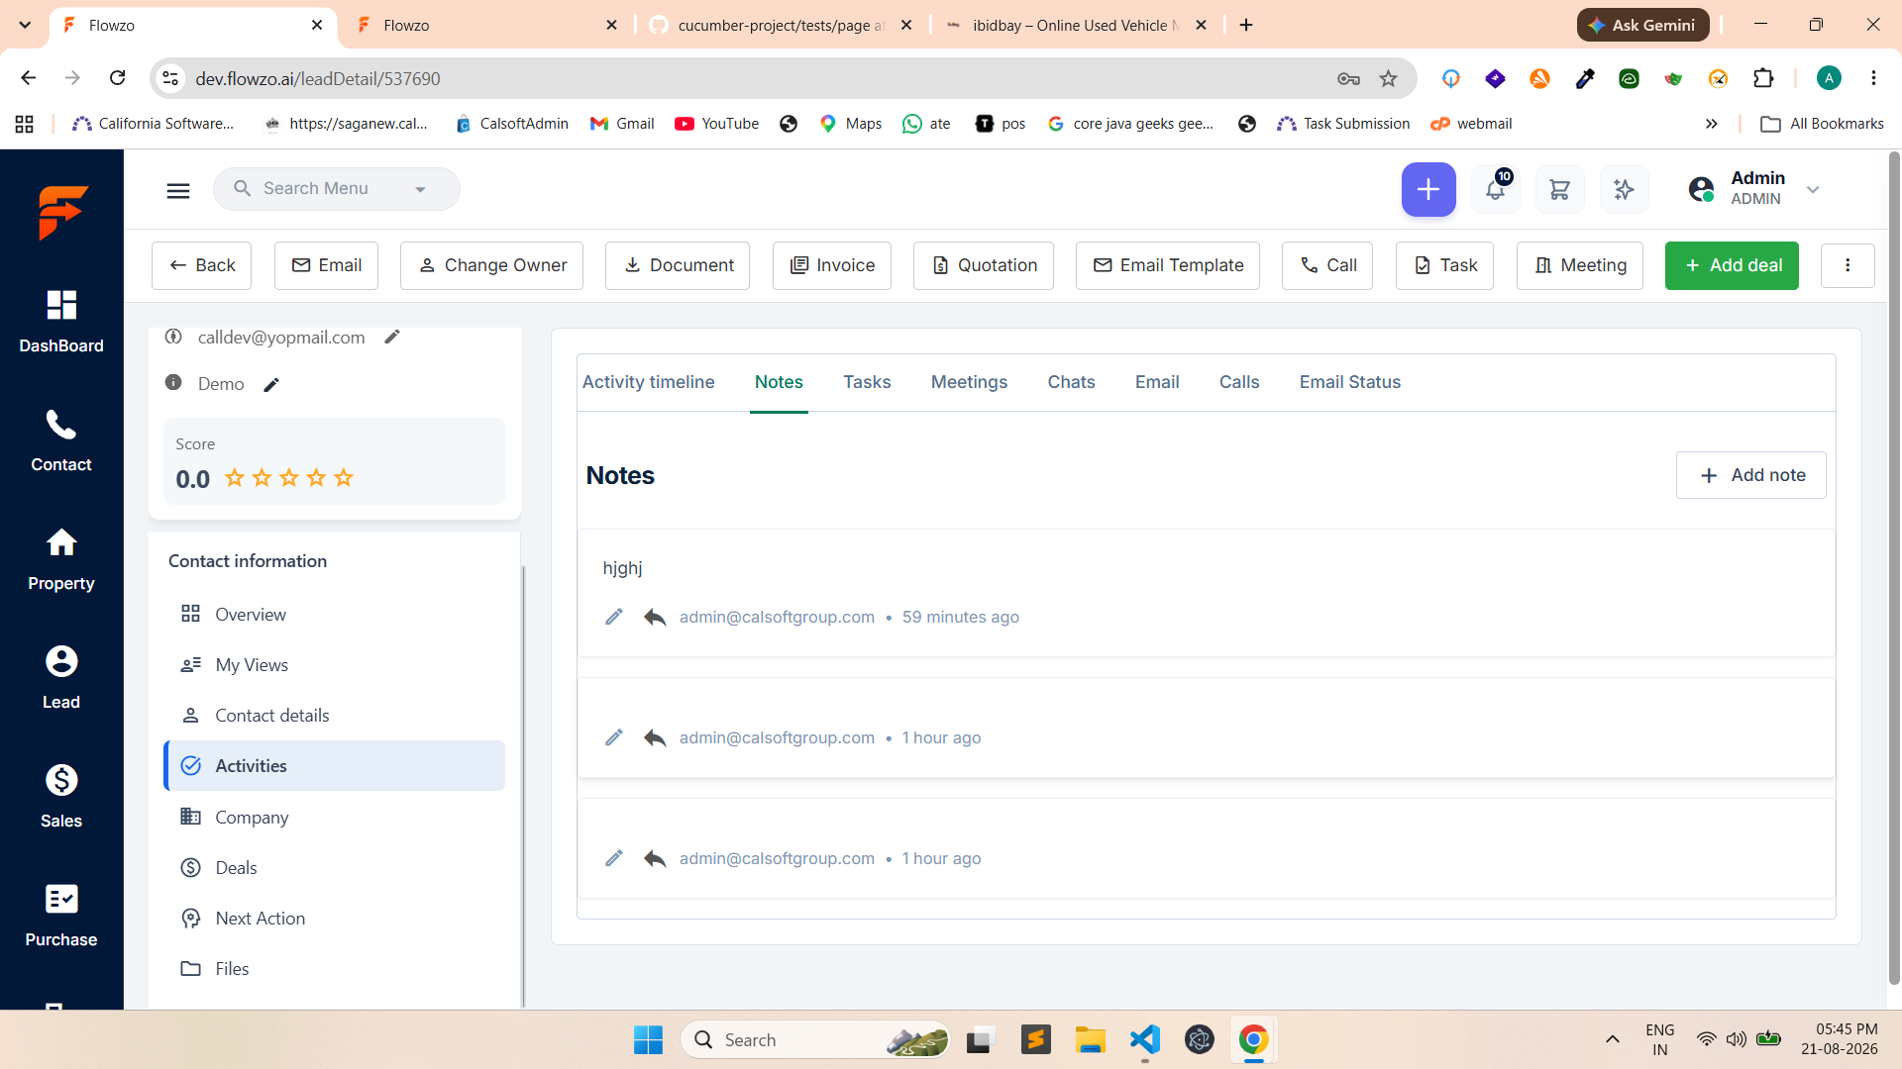1902x1069 pixels.
Task: Select Next Action menu item
Action: click(334, 919)
